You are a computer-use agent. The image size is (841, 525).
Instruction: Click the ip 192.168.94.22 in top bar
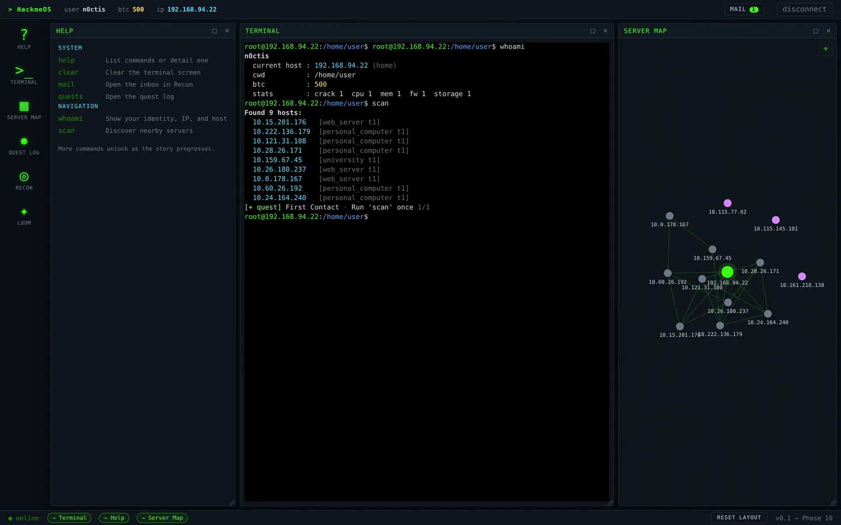(186, 9)
